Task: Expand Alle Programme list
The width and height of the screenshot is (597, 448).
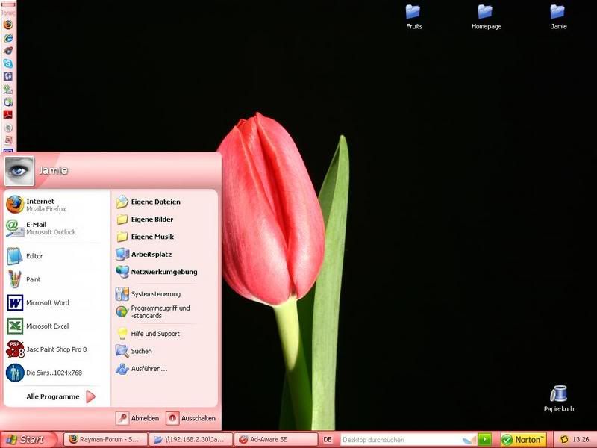Action: (60, 396)
